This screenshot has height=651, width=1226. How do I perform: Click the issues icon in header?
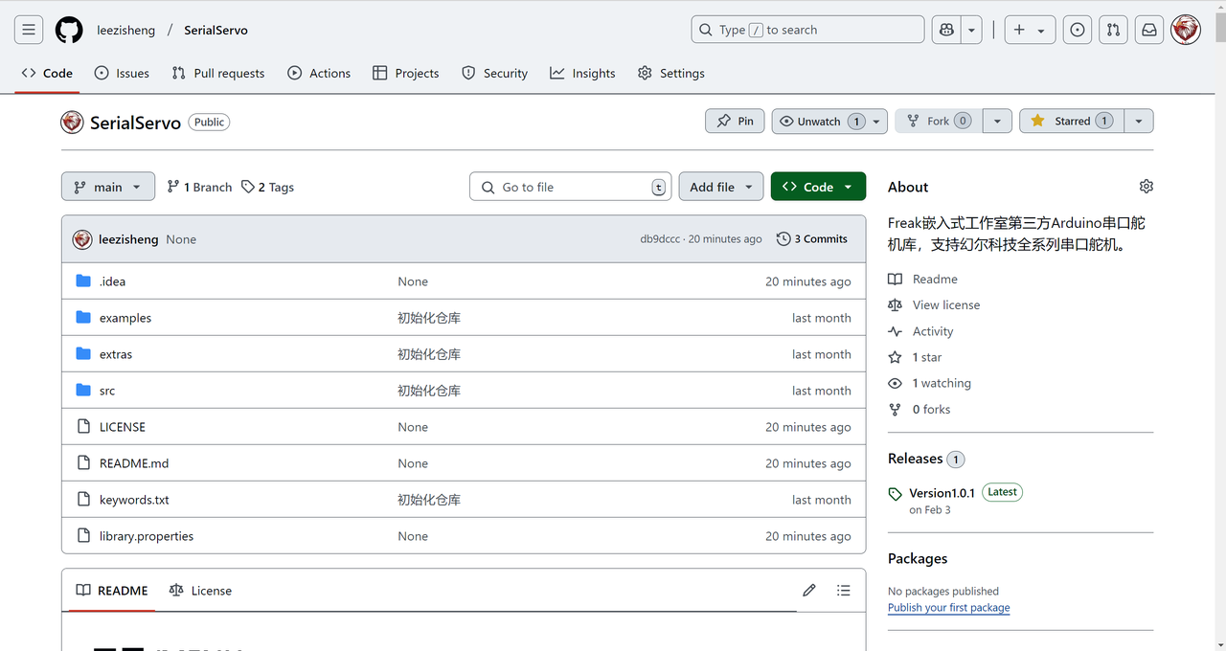tap(1078, 30)
